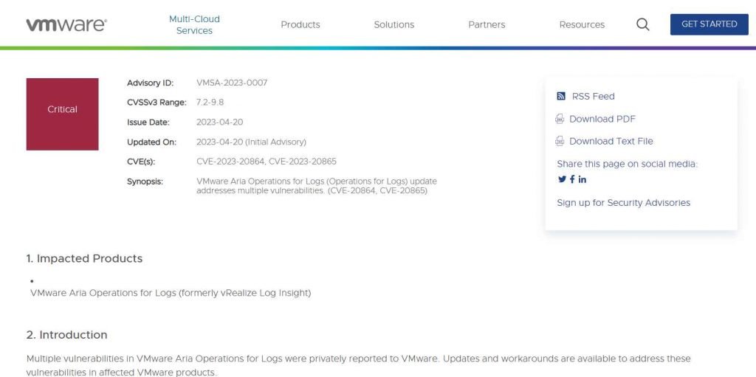Click Updated On value with Initial Advisory

(251, 142)
